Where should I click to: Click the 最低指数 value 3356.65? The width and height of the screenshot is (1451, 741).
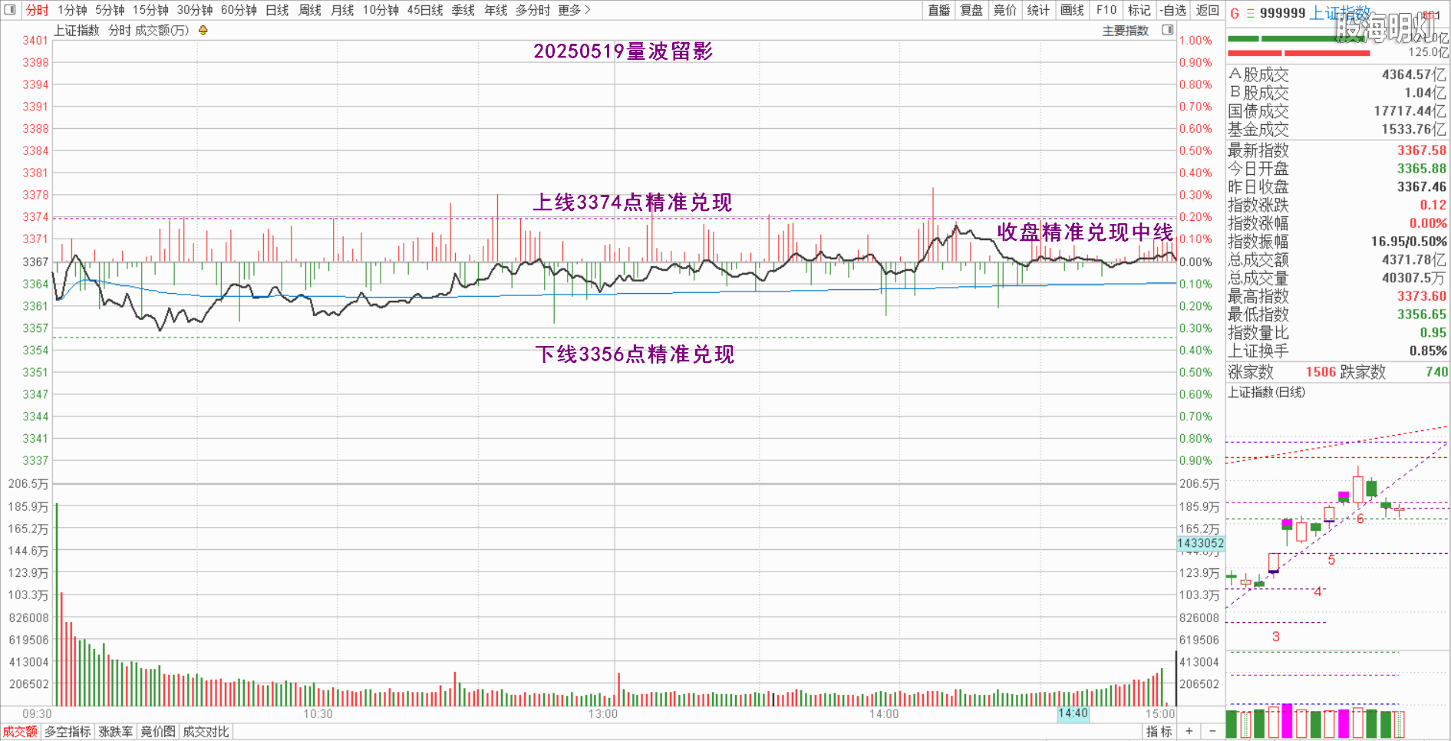click(x=1421, y=315)
